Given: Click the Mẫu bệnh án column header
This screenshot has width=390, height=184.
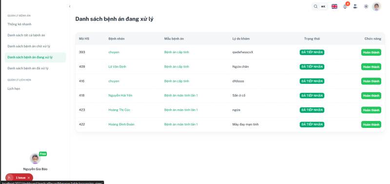Looking at the screenshot, I should tap(174, 39).
